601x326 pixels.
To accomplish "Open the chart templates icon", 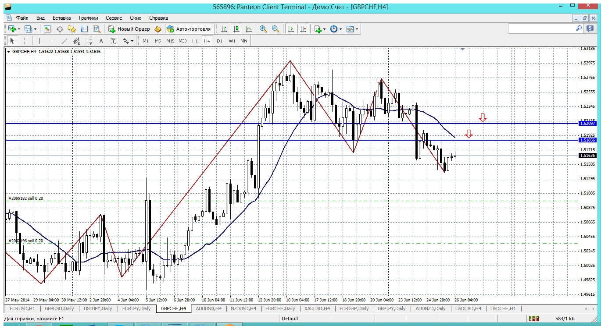I will click(350, 29).
